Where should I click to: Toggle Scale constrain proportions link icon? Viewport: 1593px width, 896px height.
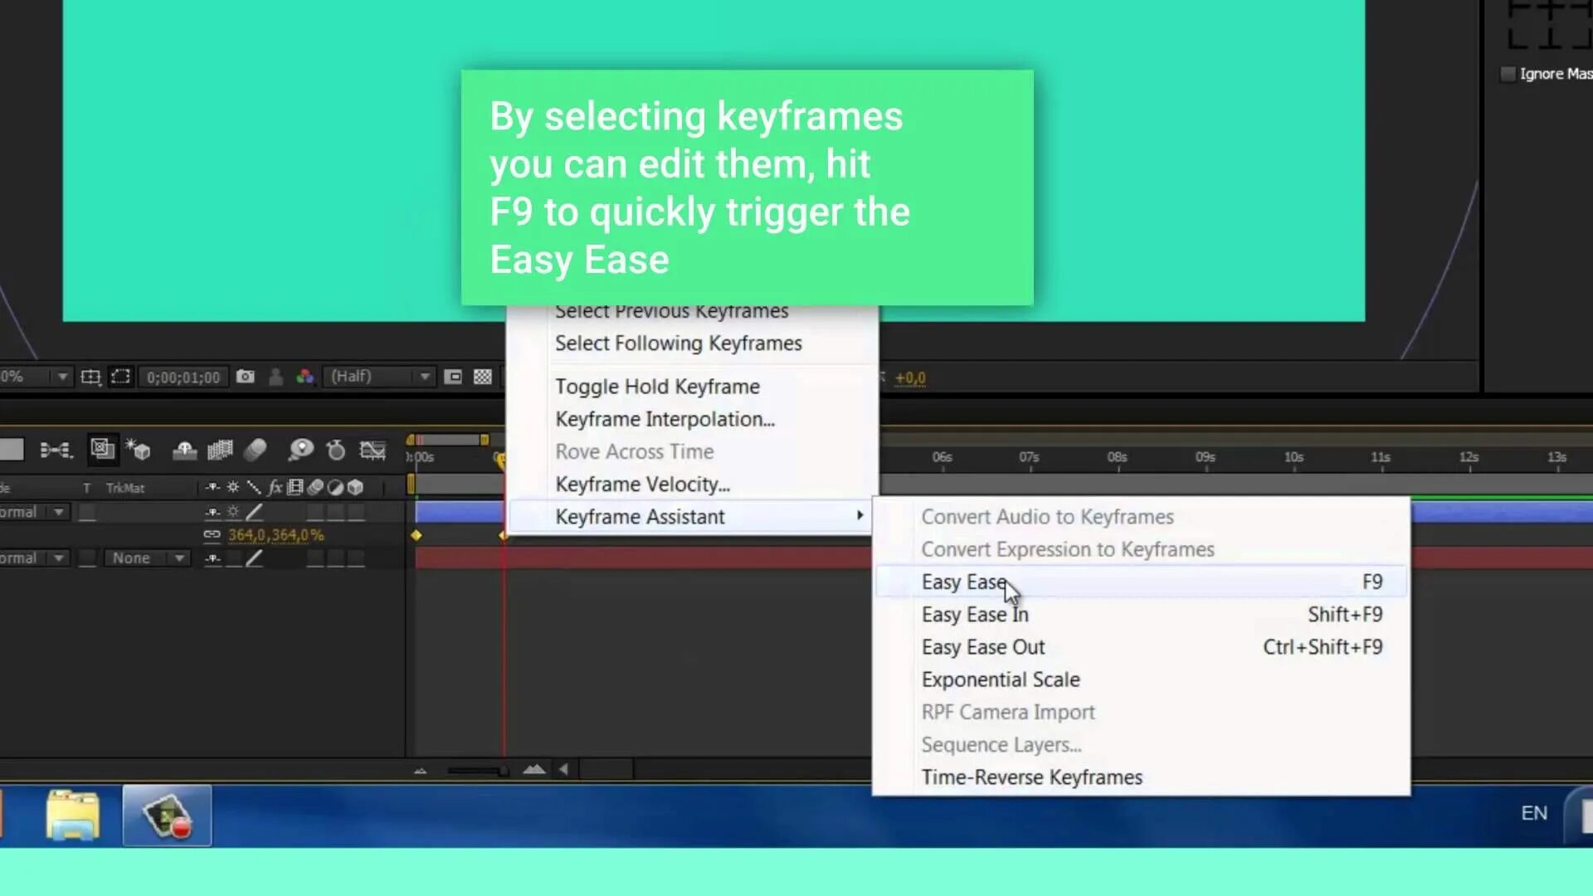click(x=212, y=535)
